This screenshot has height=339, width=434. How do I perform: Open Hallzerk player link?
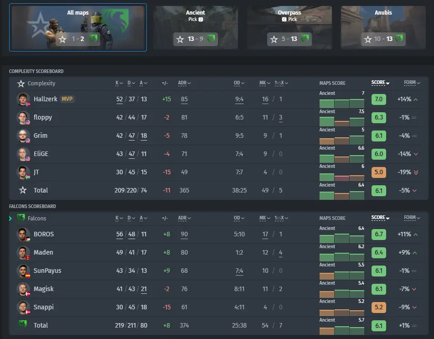tap(46, 99)
